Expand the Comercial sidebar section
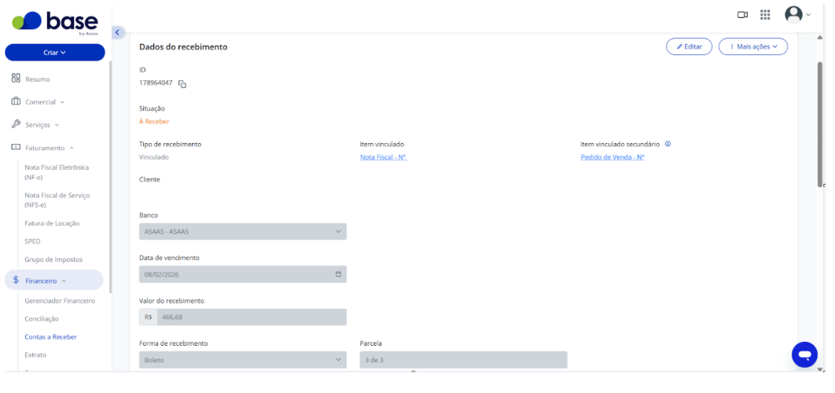Image resolution: width=835 pixels, height=393 pixels. point(39,101)
